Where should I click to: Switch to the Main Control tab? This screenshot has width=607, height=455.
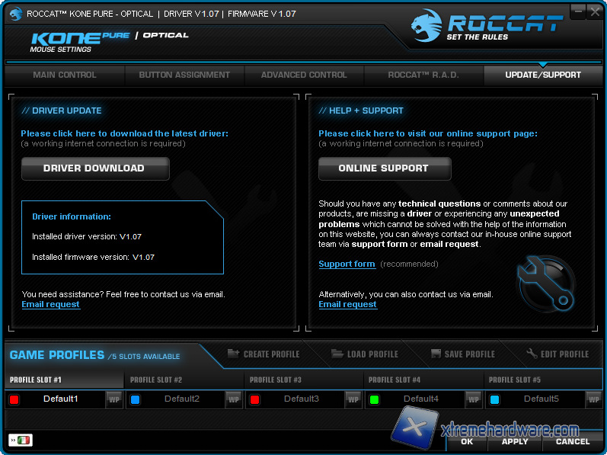point(65,75)
